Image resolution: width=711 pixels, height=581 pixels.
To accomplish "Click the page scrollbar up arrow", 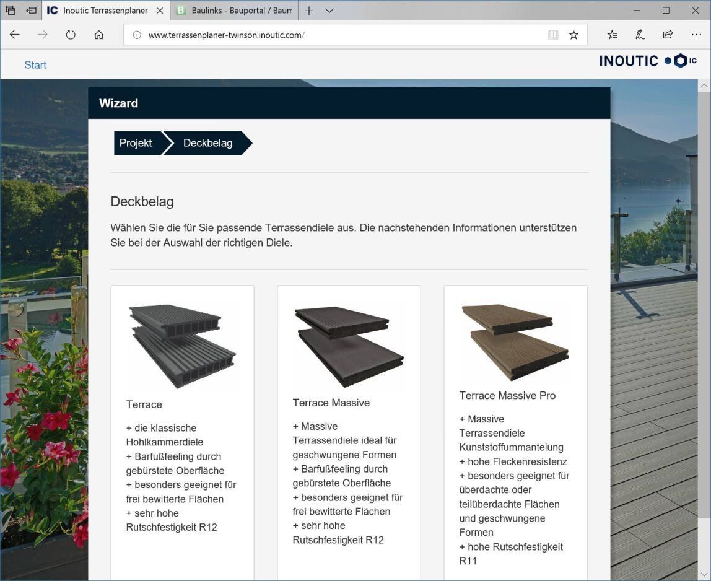I will (x=704, y=85).
